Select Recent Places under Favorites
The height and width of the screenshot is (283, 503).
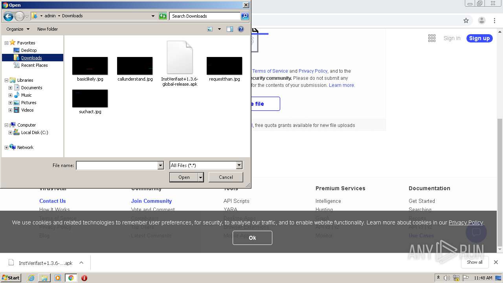tap(34, 65)
